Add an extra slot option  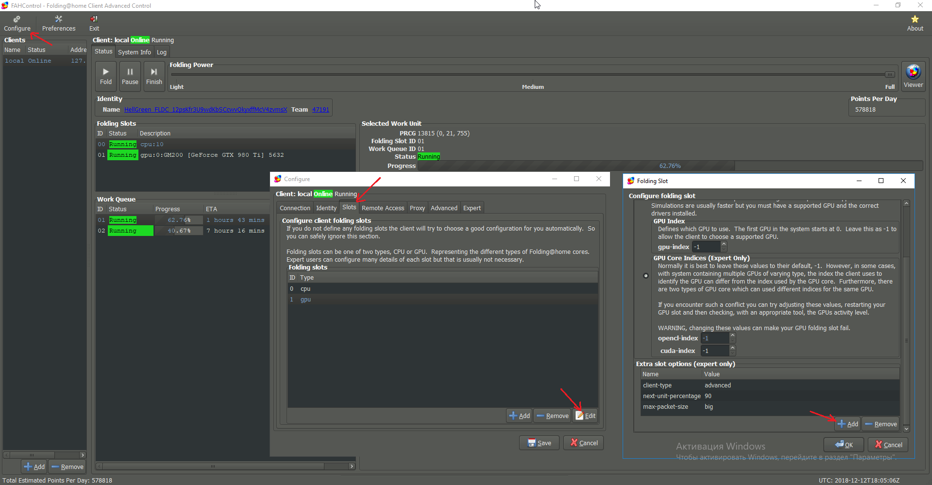tap(847, 424)
